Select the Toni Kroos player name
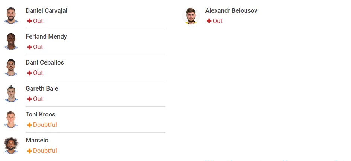This screenshot has width=351, height=161. point(41,114)
